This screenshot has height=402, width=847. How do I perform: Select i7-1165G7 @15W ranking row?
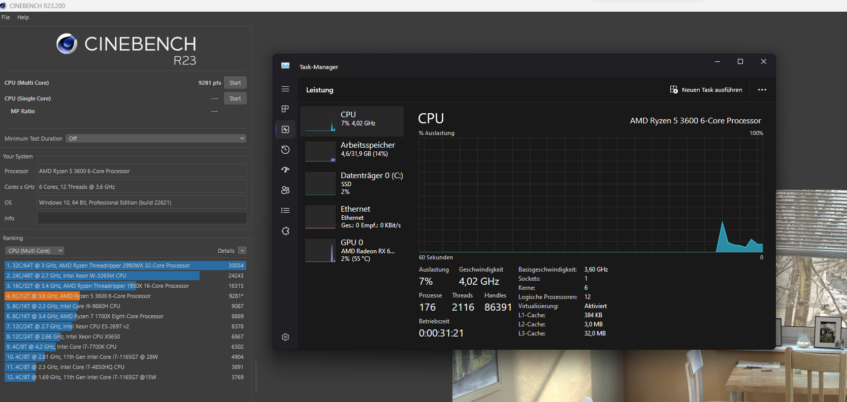click(125, 377)
